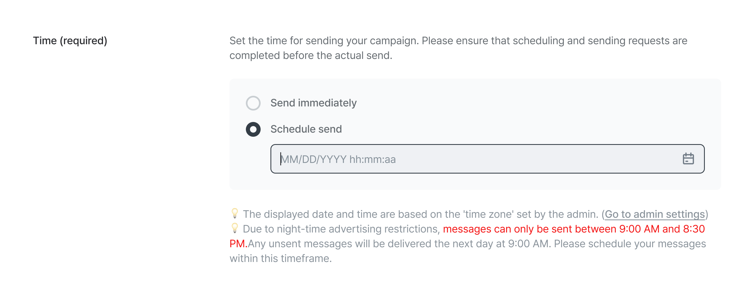Click the 'Send immediately' option label

[314, 103]
